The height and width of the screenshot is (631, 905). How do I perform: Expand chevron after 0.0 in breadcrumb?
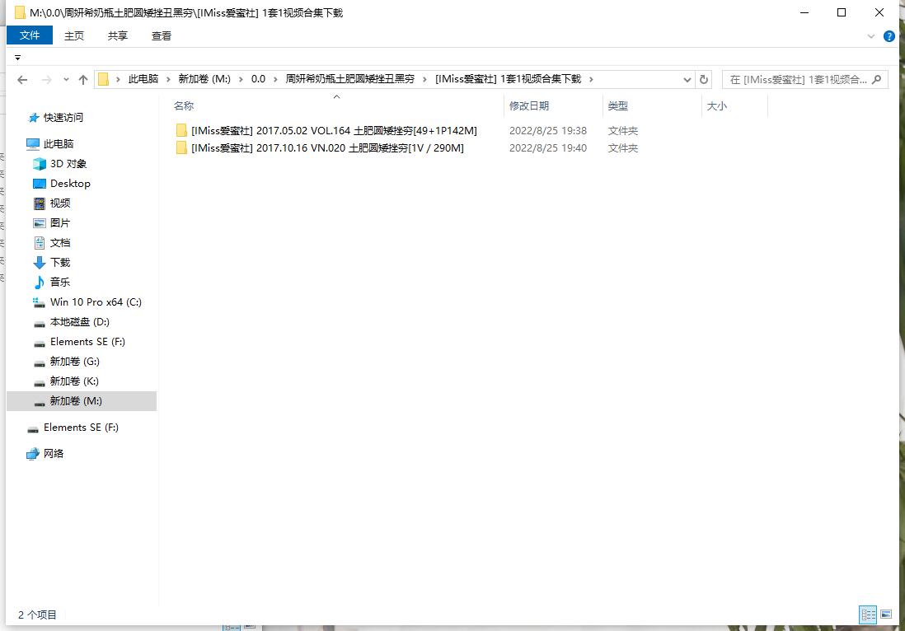pyautogui.click(x=275, y=79)
